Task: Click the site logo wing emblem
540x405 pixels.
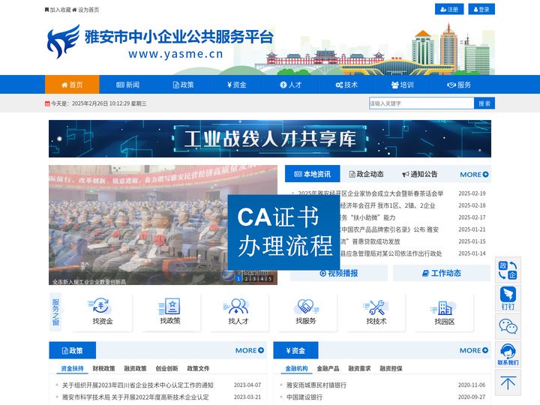Action: tap(63, 41)
